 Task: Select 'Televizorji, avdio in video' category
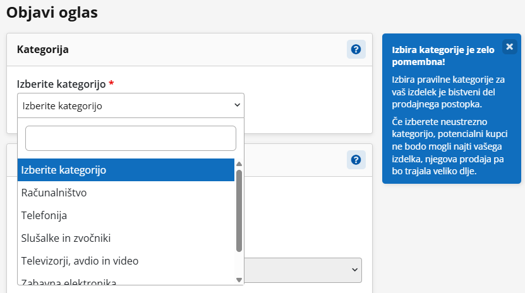click(126, 261)
